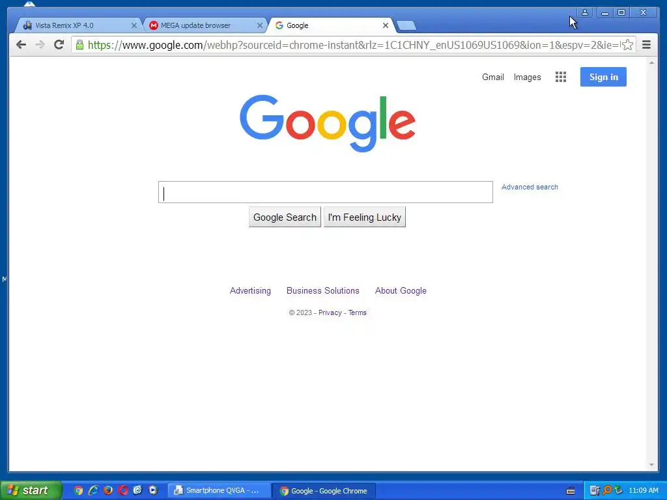Click the Google logo

328,123
